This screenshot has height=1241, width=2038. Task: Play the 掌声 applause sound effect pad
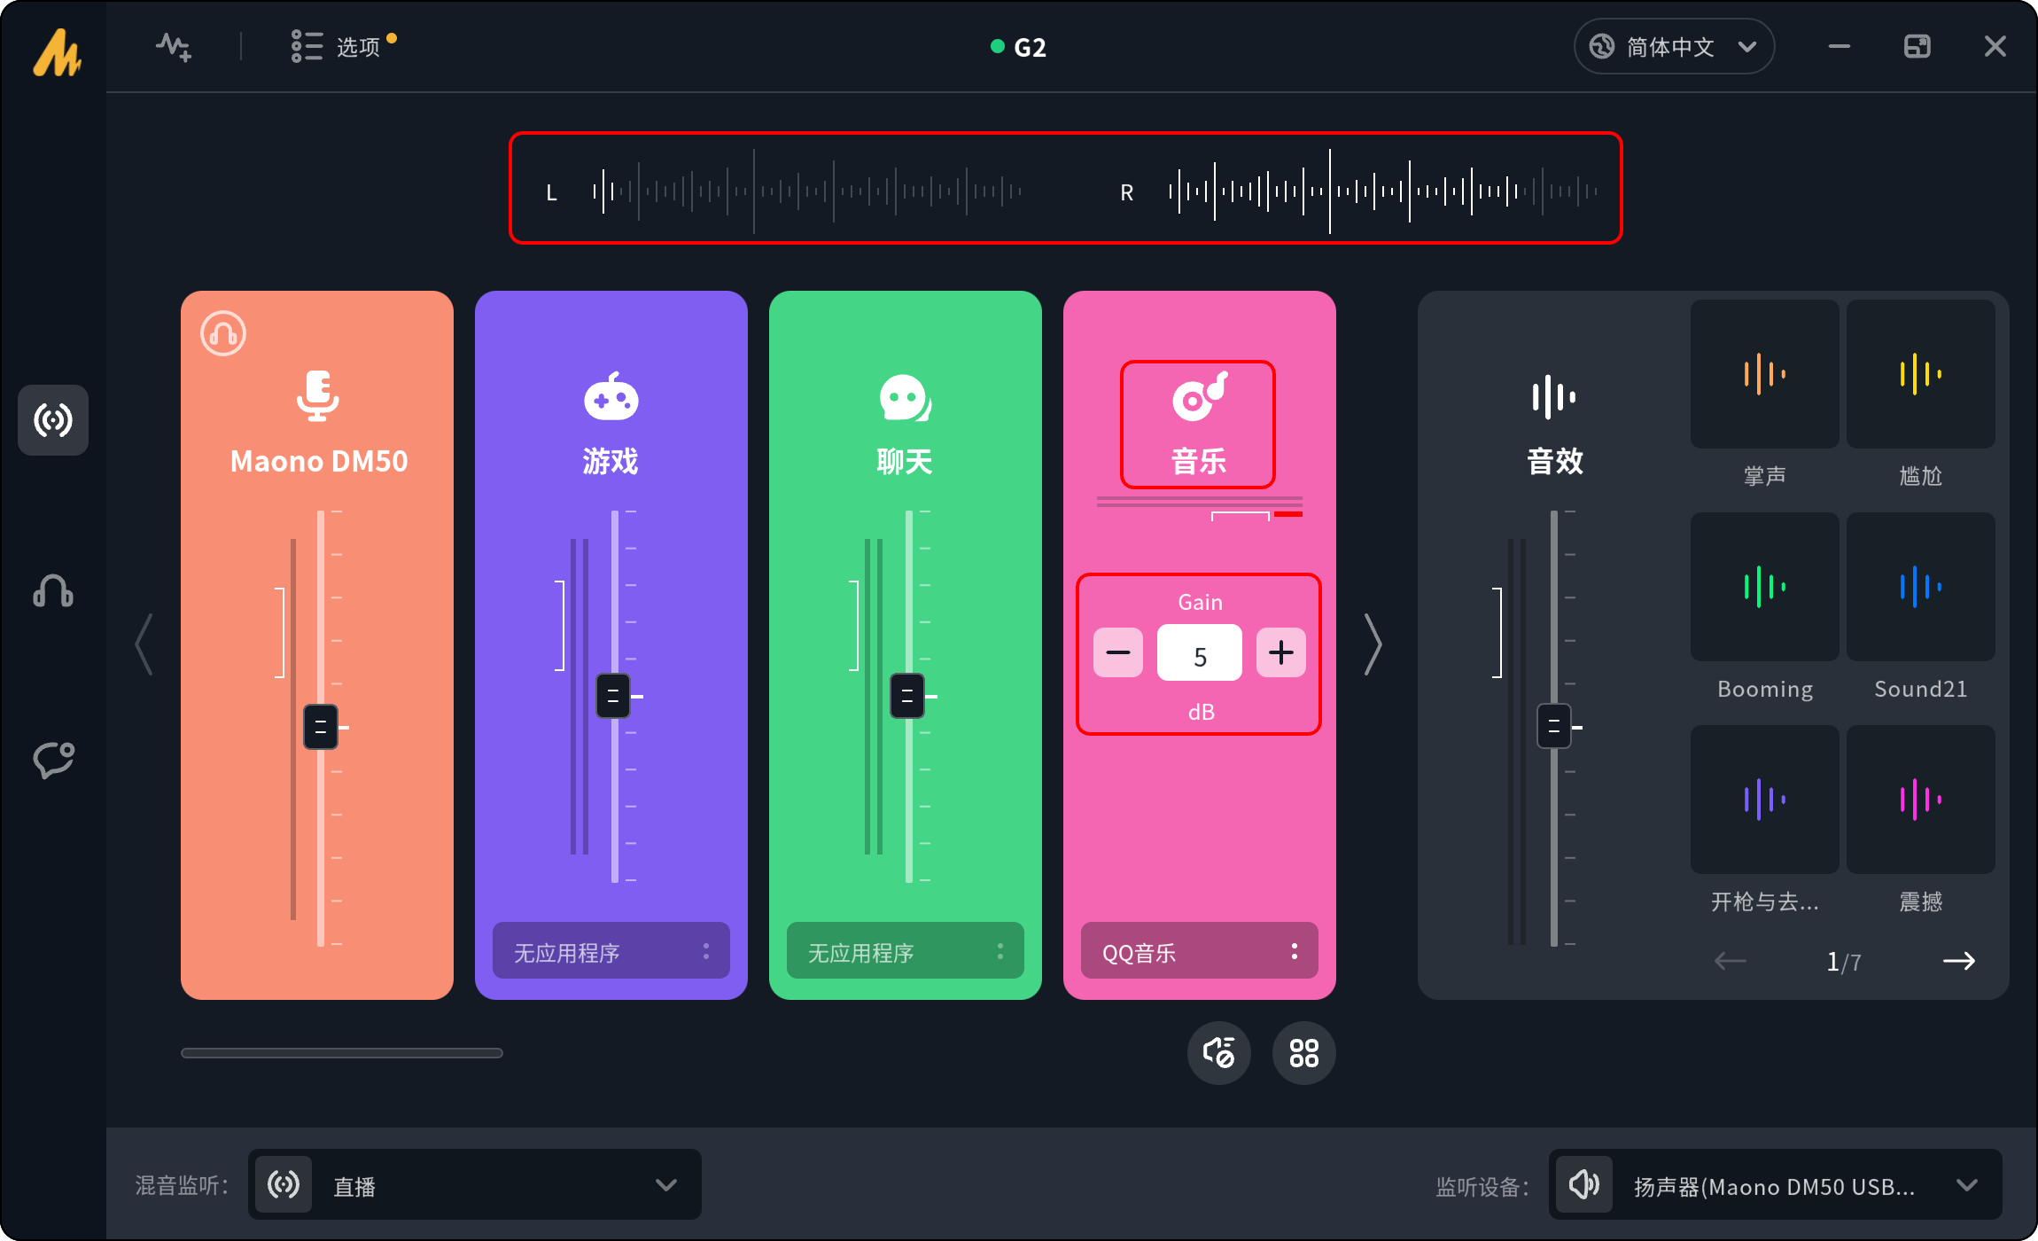(x=1764, y=374)
